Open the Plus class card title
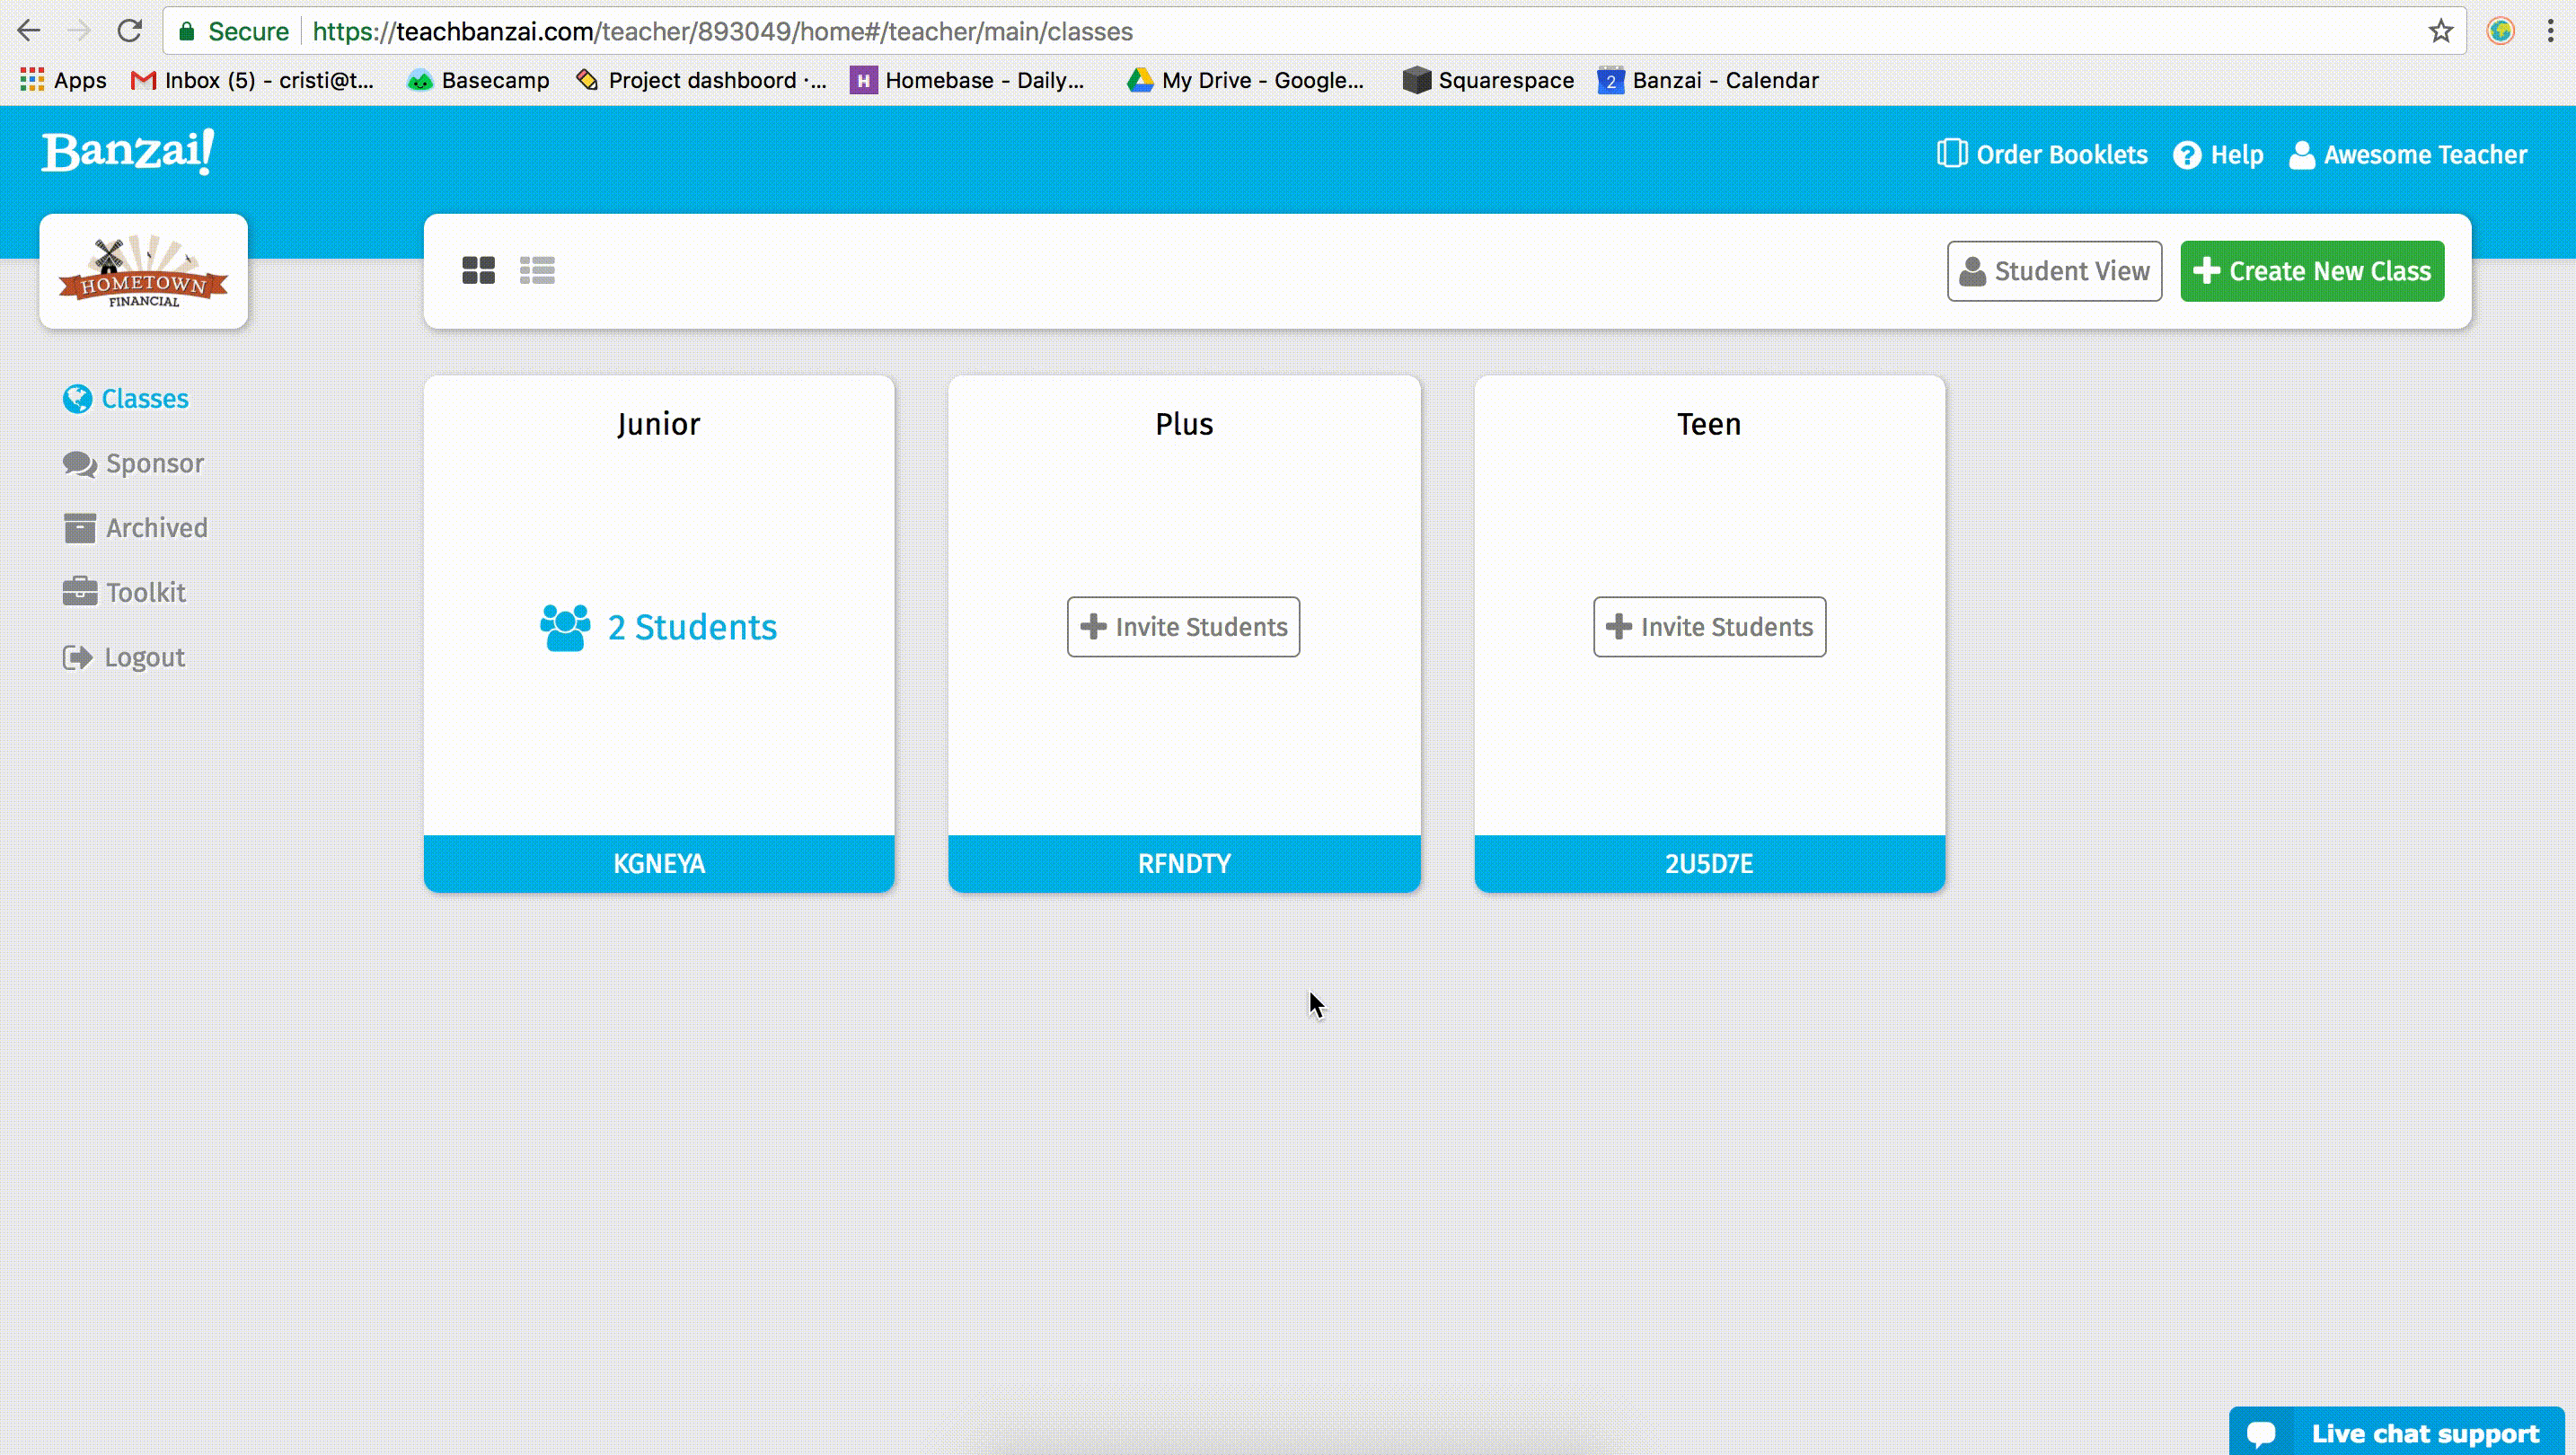 click(x=1184, y=424)
